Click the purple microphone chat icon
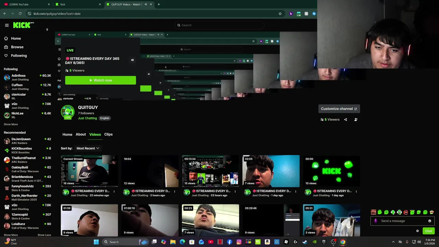Screen dimensions: 439x247 376,221
